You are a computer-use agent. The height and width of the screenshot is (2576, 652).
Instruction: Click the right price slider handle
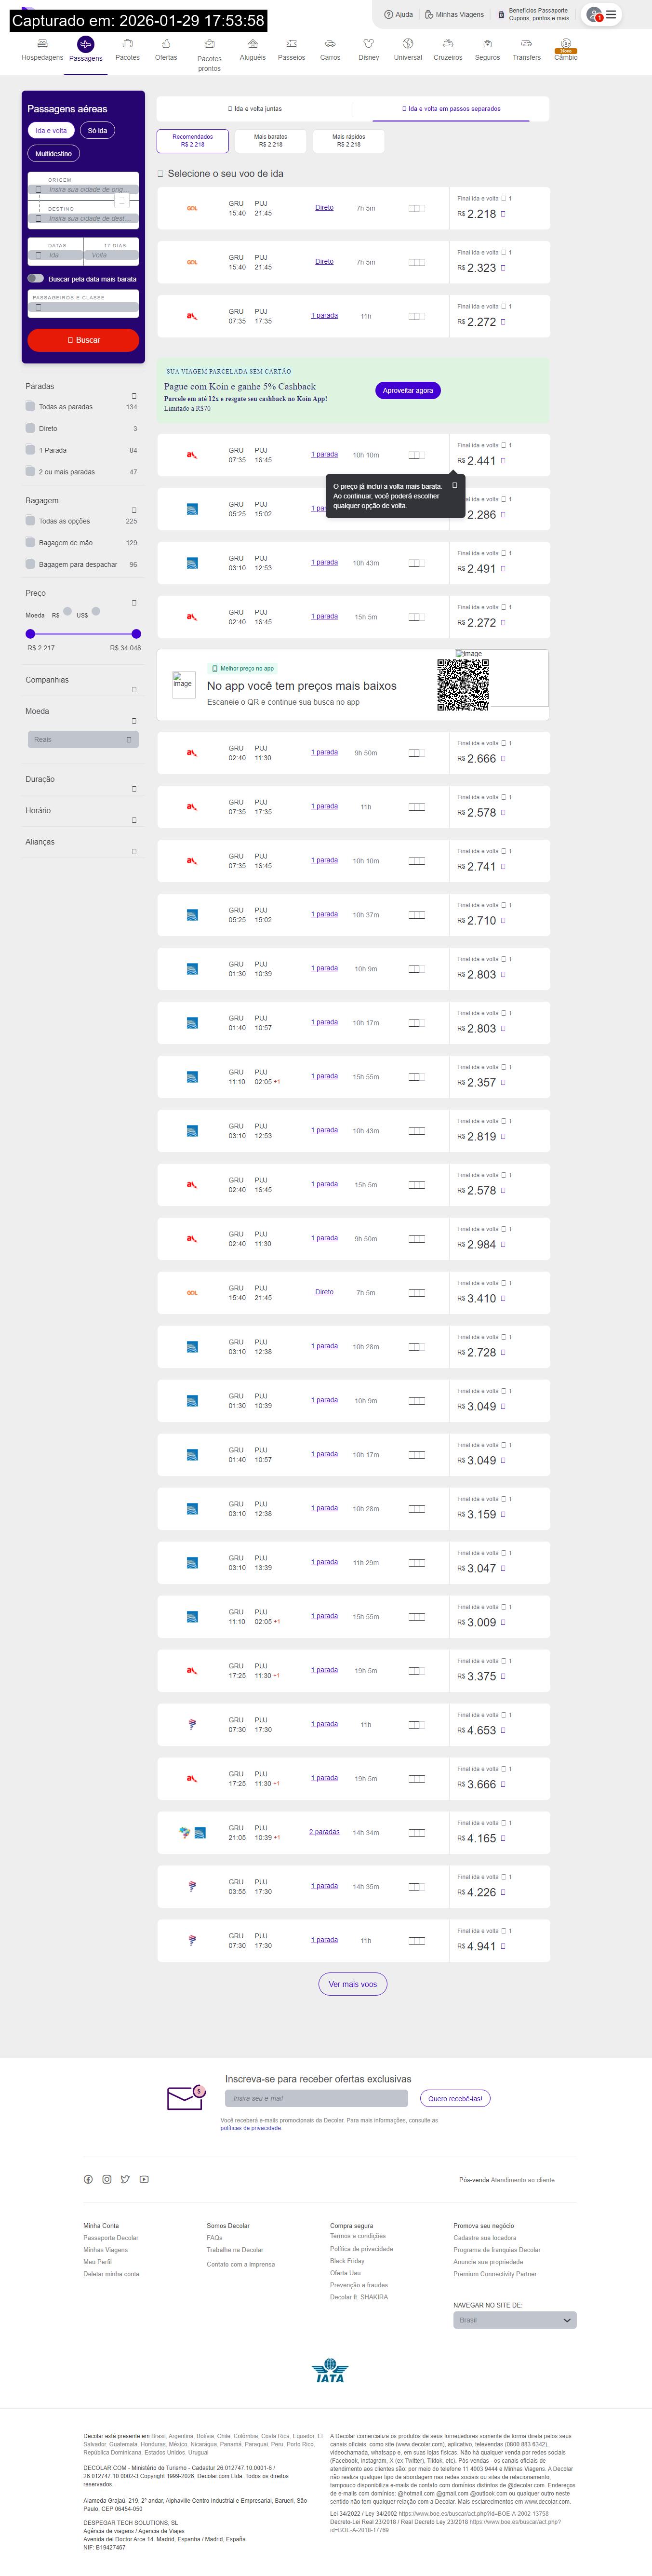coord(136,633)
